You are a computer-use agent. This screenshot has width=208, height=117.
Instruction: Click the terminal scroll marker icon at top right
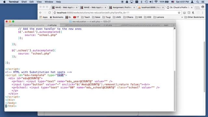(x=175, y=28)
